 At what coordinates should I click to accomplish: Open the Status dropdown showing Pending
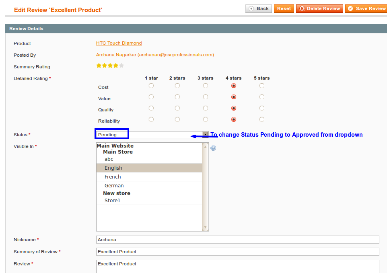(149, 135)
